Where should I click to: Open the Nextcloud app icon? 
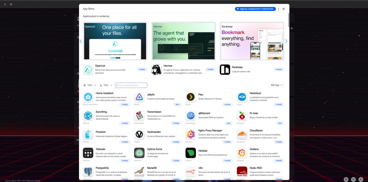click(x=242, y=97)
